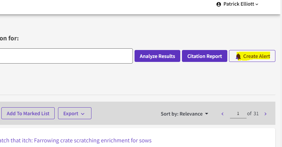Go to the next results page arrow

[x=265, y=114]
